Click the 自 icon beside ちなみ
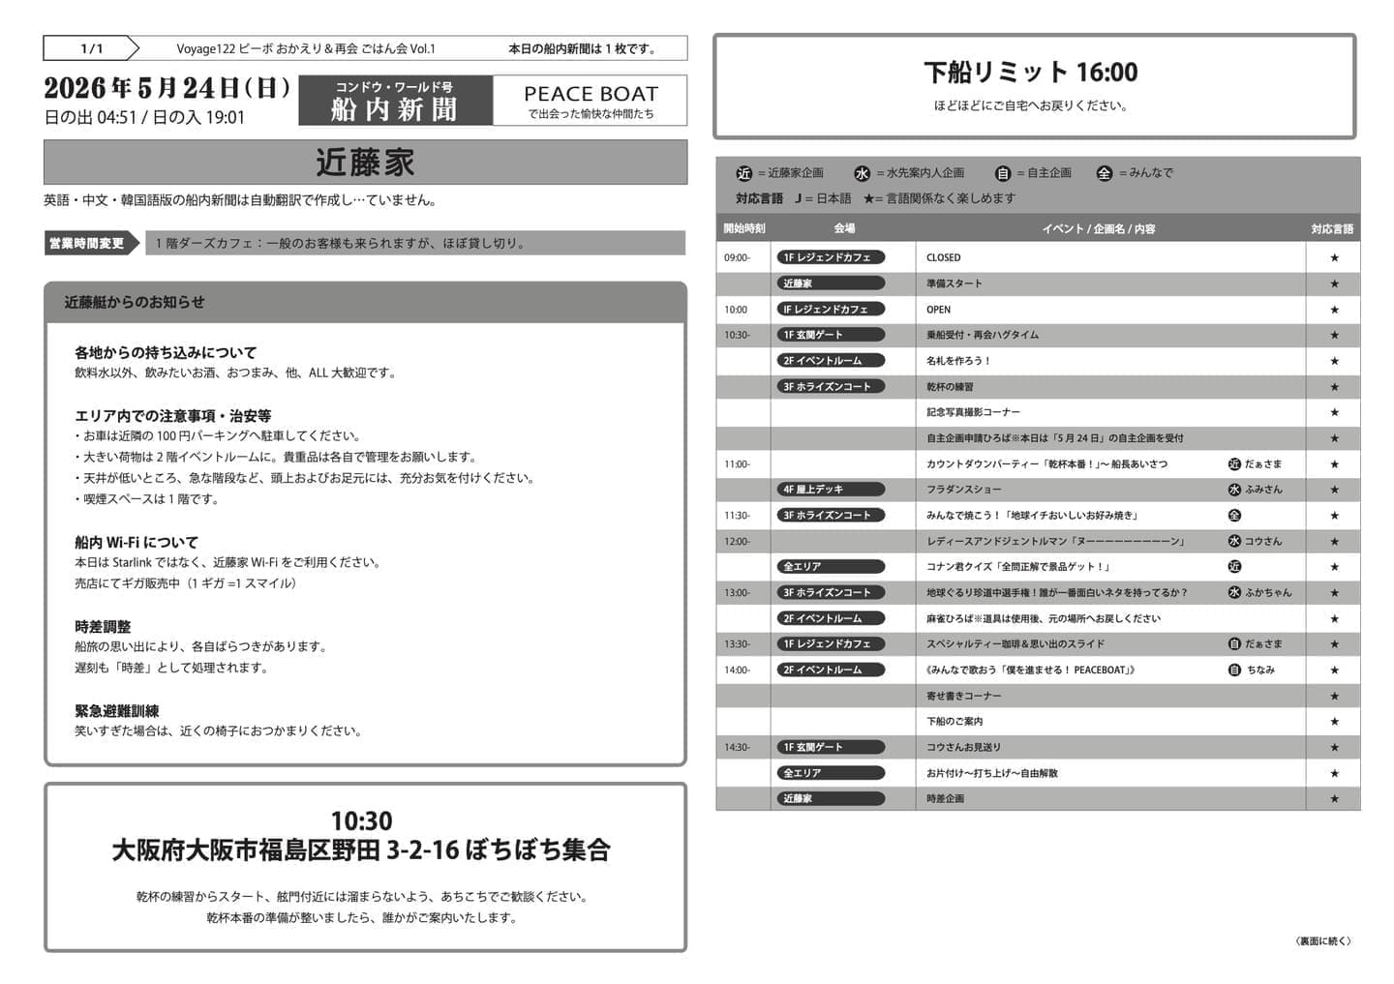Viewport: 1394px width, 984px height. coord(1234,670)
